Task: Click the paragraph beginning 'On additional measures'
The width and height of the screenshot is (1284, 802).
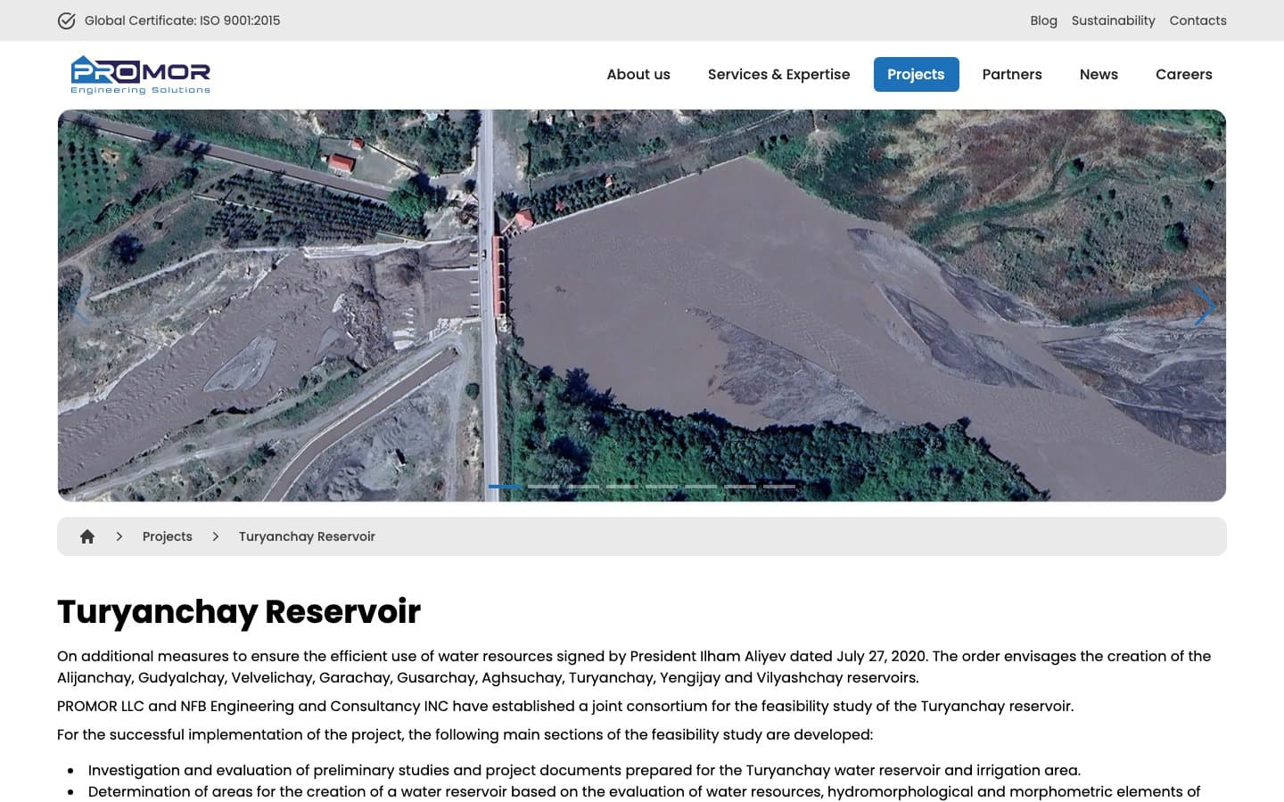Action: click(x=634, y=667)
